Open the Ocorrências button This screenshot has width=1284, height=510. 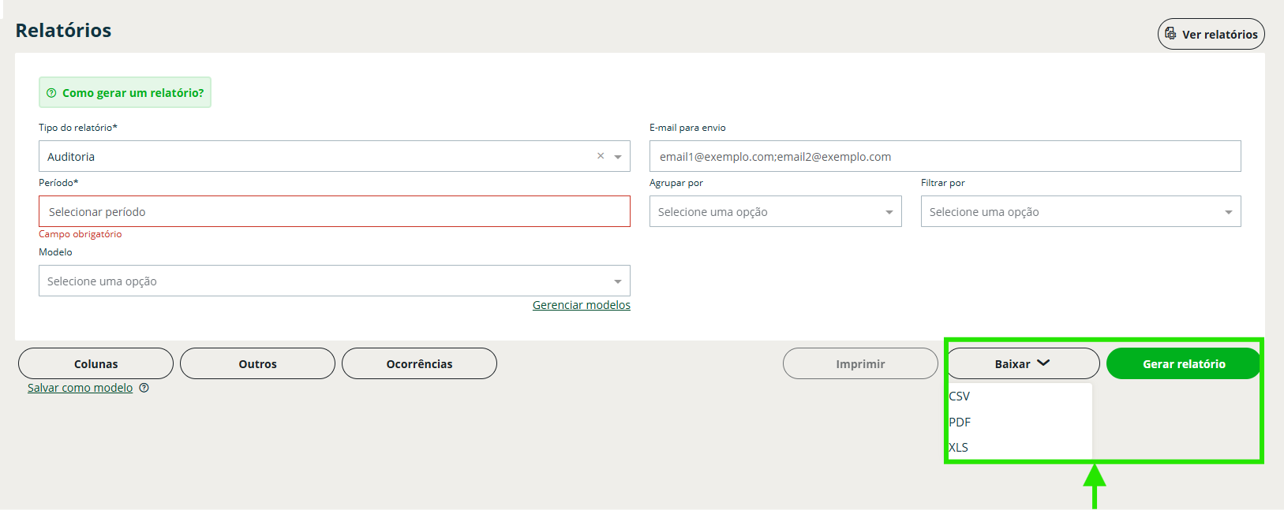pos(419,364)
